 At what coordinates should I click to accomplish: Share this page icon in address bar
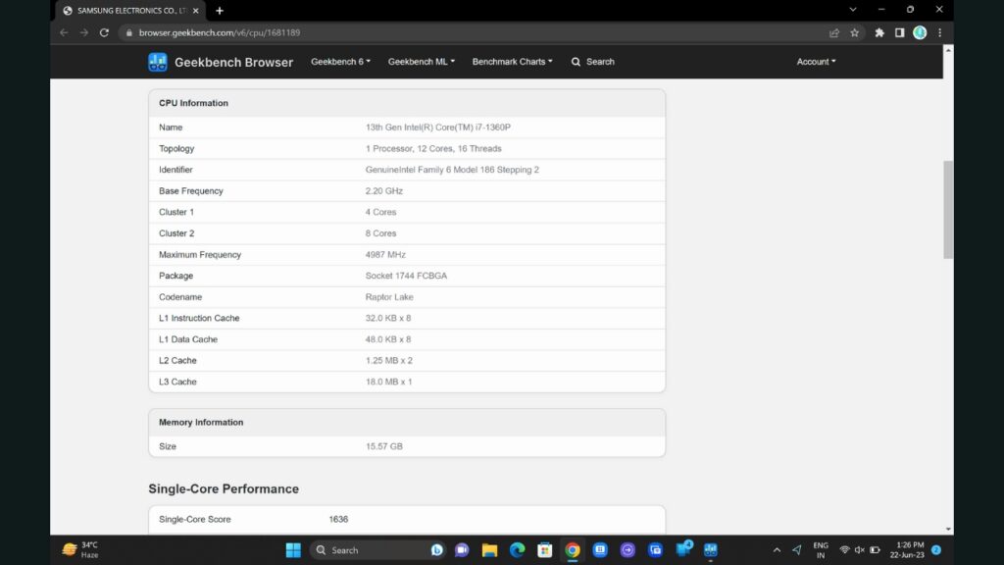tap(833, 32)
